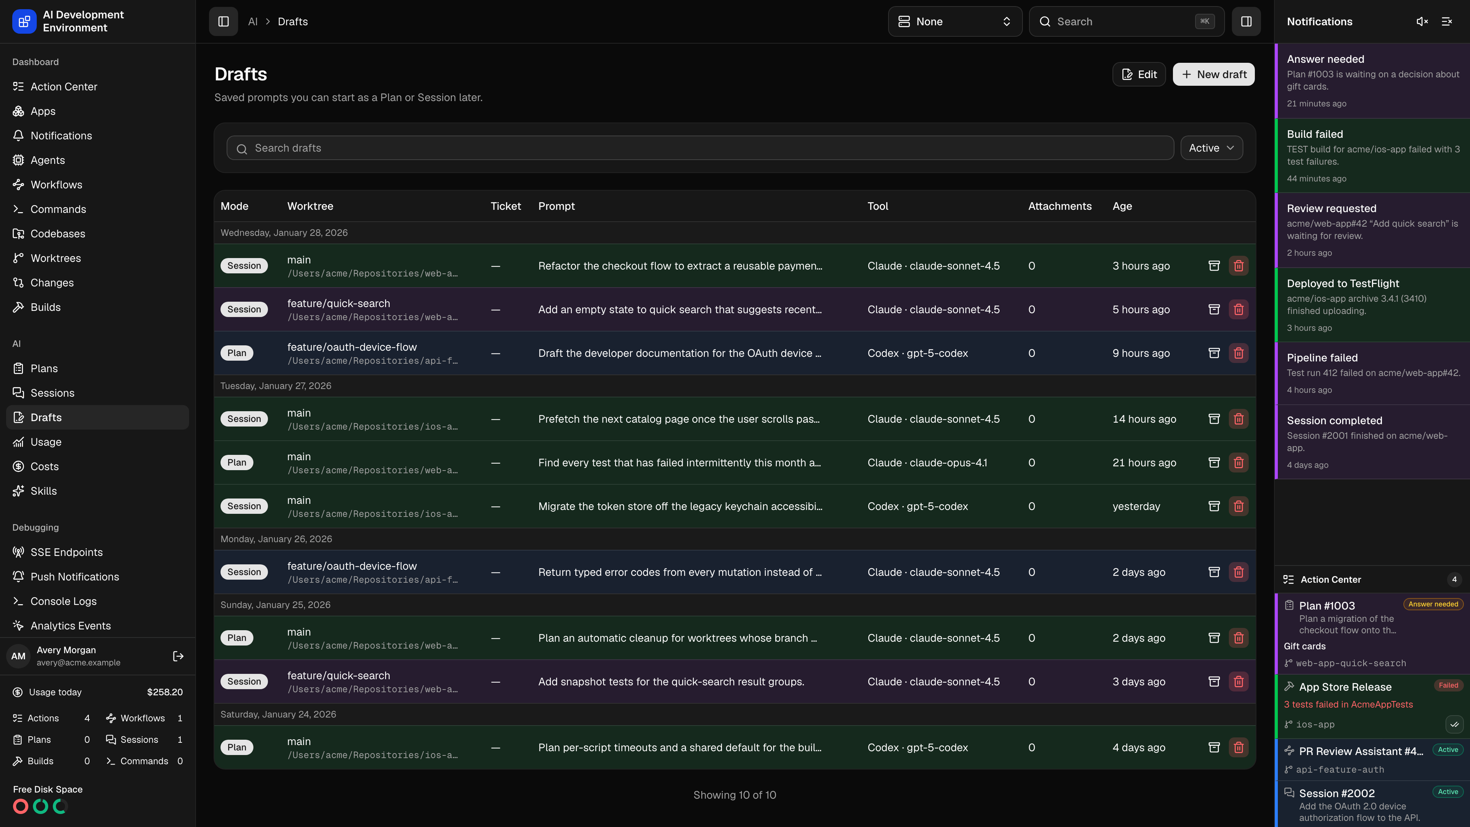Go to the Worktrees page
1470x827 pixels.
coord(98,258)
